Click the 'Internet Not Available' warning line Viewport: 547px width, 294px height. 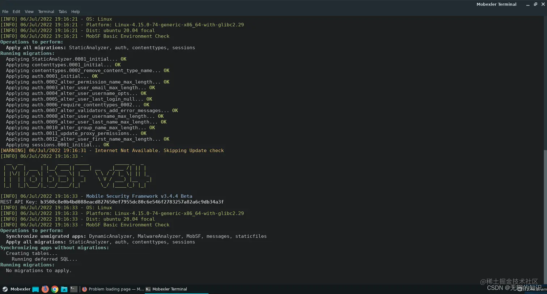[112, 150]
